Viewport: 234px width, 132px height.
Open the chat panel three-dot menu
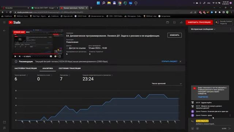pyautogui.click(x=230, y=29)
